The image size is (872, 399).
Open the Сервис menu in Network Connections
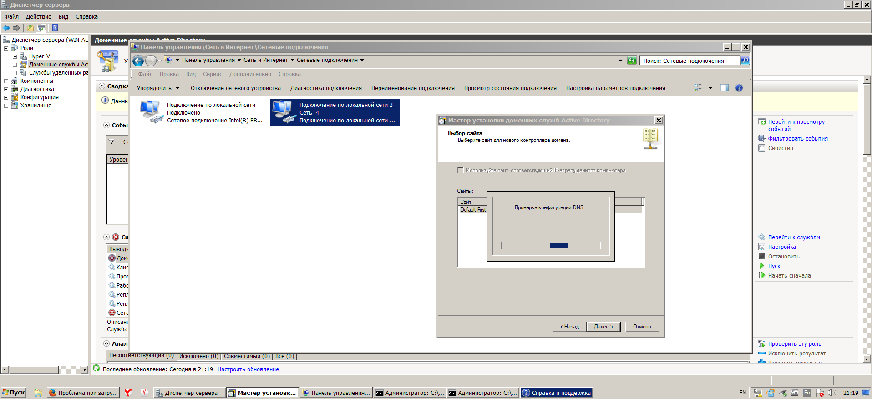tap(213, 74)
